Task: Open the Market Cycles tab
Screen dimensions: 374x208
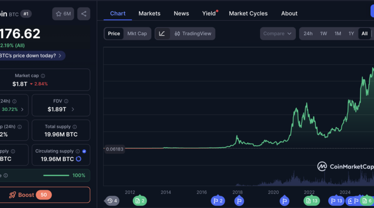Action: 248,14
